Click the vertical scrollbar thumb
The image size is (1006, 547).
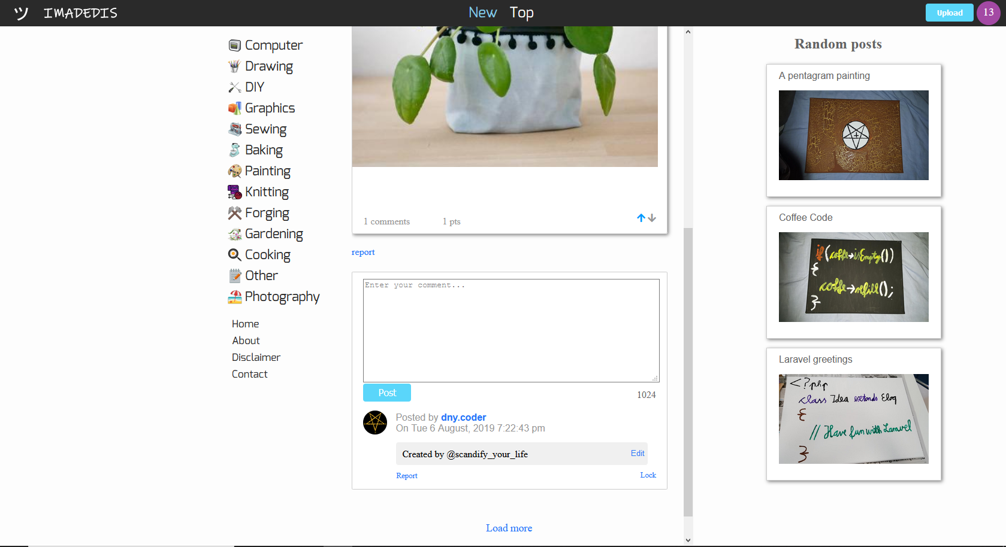click(x=688, y=372)
